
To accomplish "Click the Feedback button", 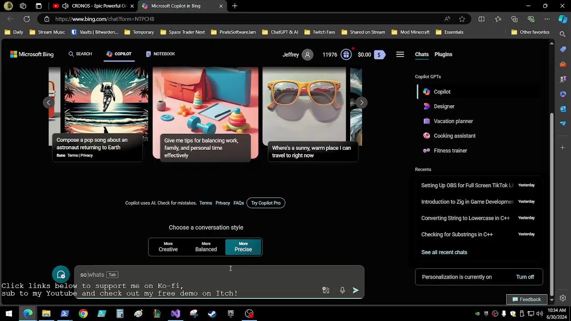I will coord(526,300).
